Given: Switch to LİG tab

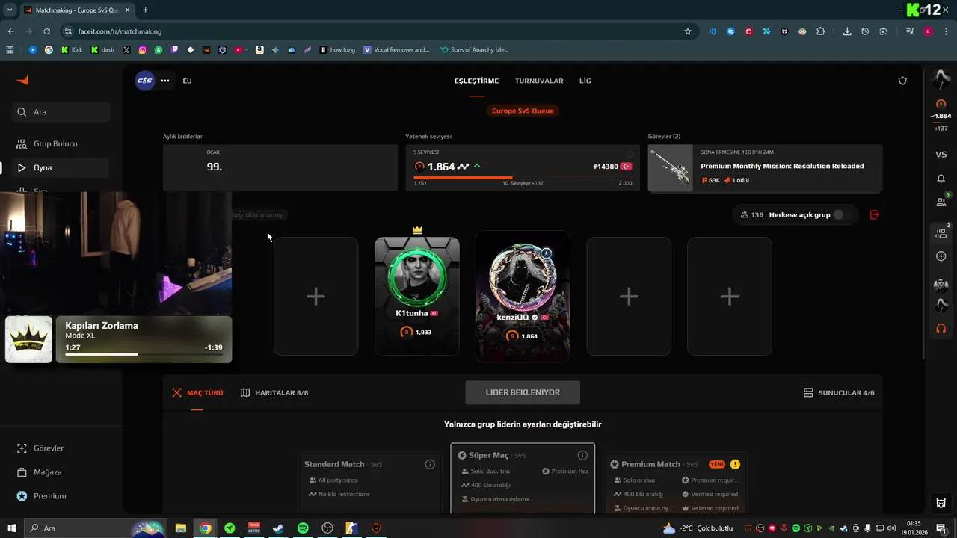Looking at the screenshot, I should [585, 81].
